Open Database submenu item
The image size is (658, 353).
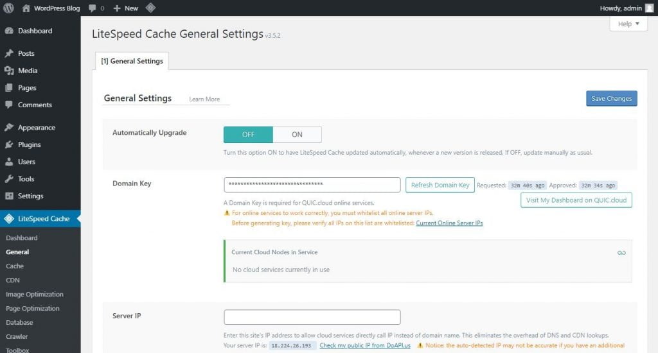click(19, 322)
